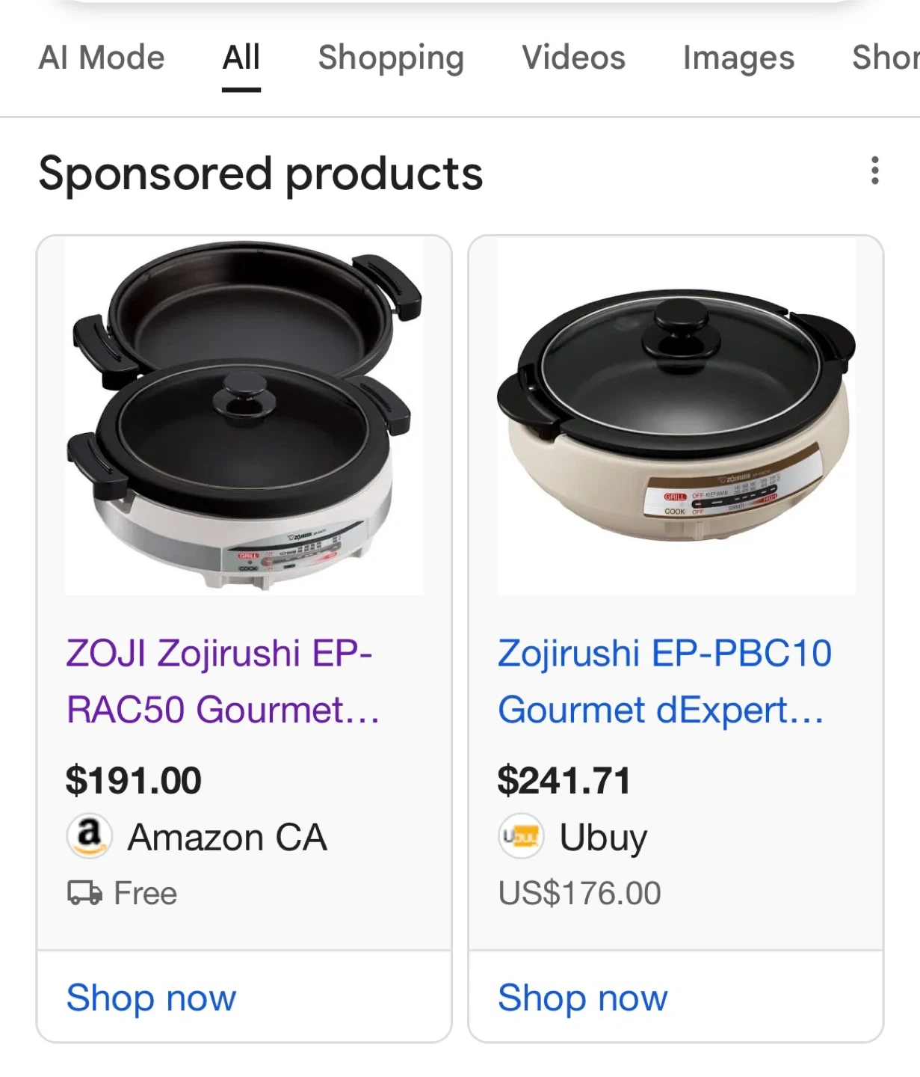Select the Amazon CA seller name
This screenshot has width=920, height=1077.
[227, 837]
